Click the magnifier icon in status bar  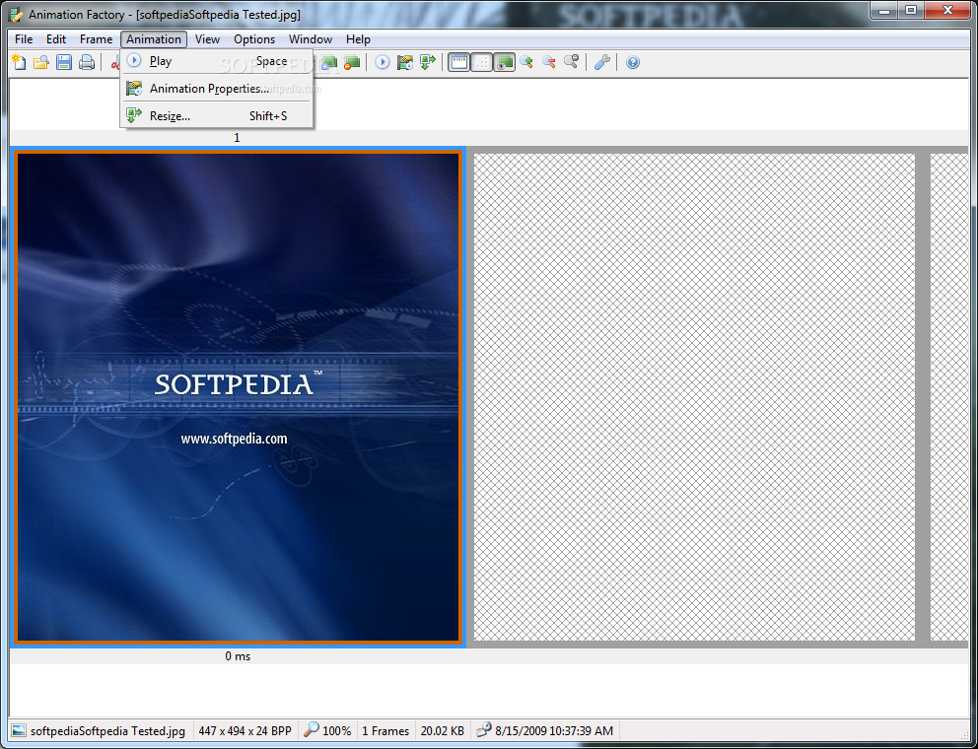click(311, 730)
